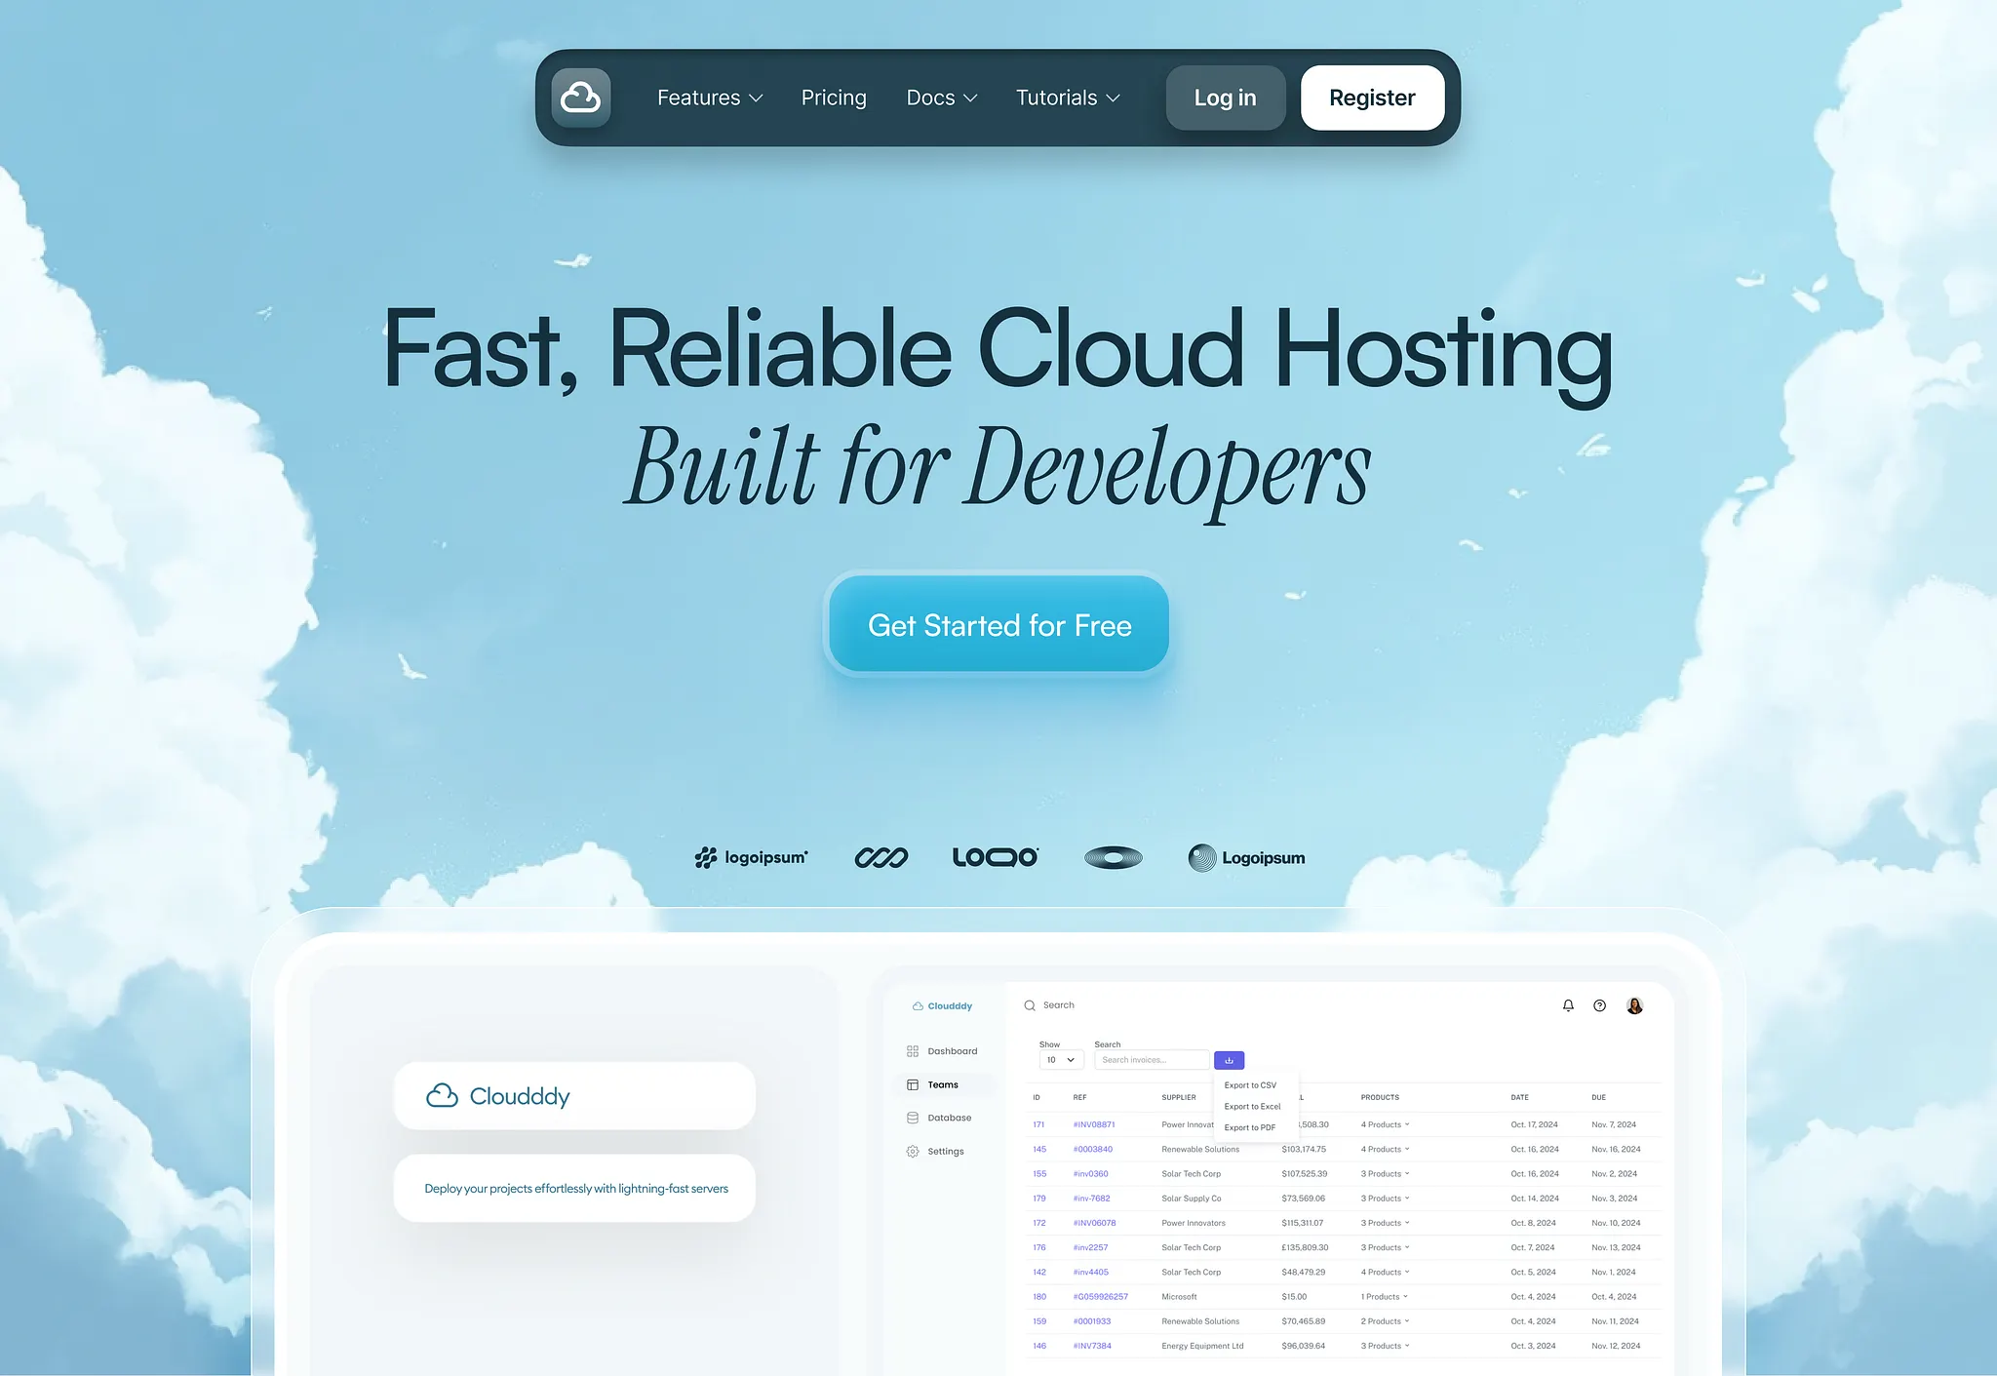The height and width of the screenshot is (1376, 1997).
Task: Expand the Tutorials dropdown menu
Action: tap(1068, 98)
